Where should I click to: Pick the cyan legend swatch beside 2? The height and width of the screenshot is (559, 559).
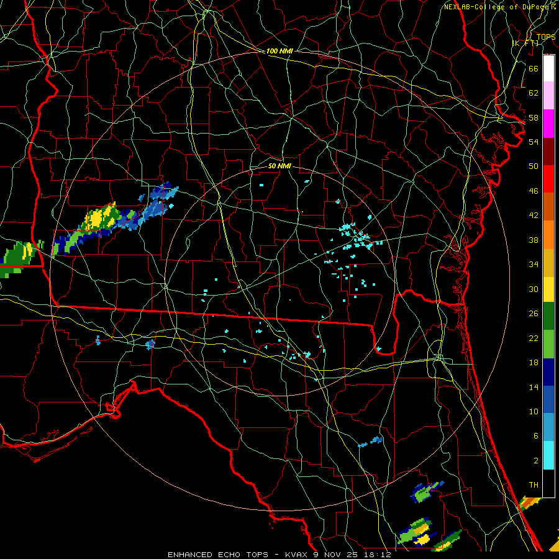click(548, 455)
